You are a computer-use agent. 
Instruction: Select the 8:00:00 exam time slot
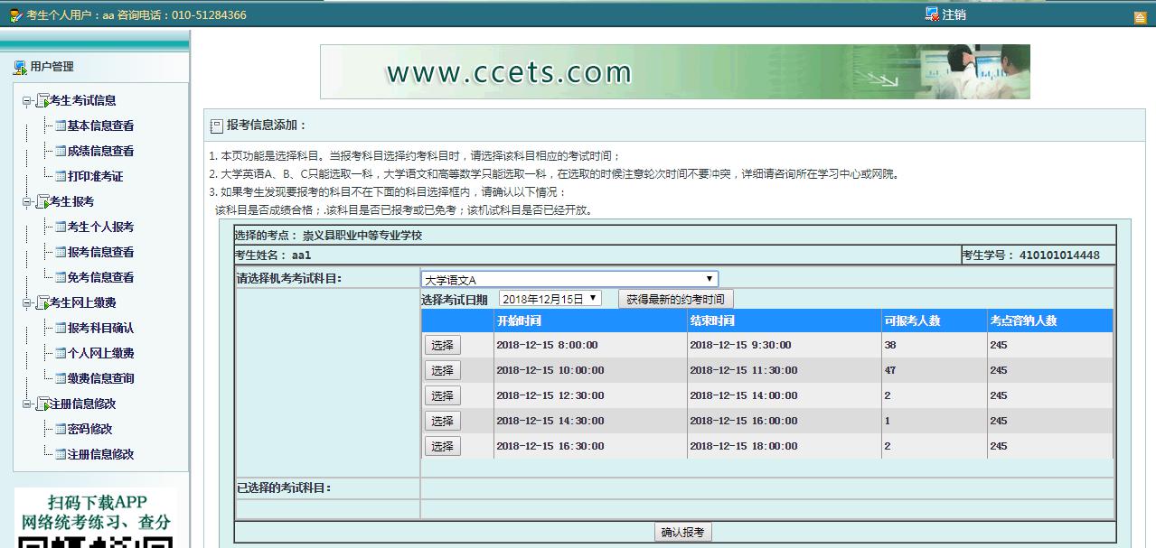tap(442, 345)
